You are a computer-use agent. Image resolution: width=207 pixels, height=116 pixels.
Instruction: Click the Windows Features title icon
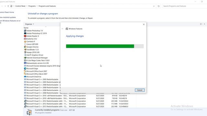point(67,29)
